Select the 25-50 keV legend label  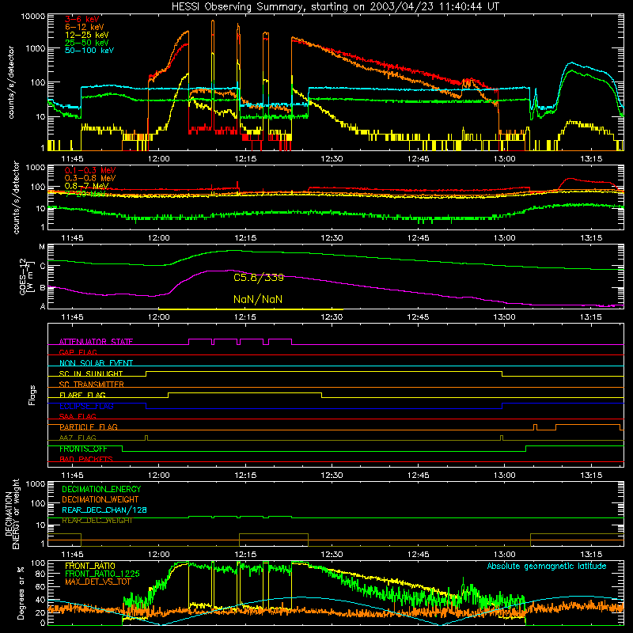[x=86, y=43]
